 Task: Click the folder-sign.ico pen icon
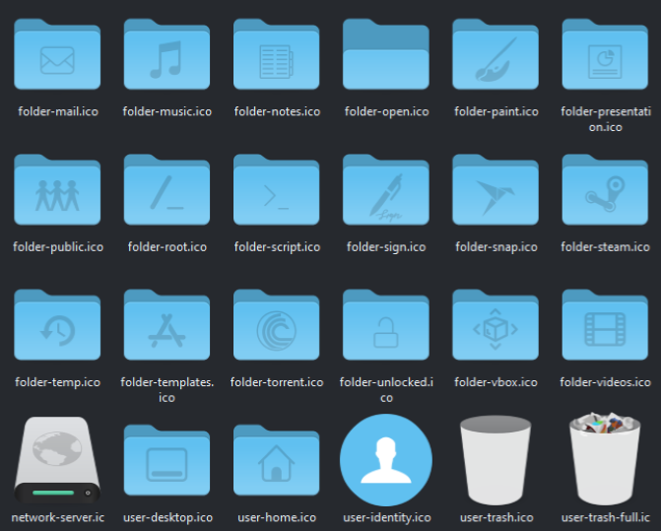(x=386, y=192)
